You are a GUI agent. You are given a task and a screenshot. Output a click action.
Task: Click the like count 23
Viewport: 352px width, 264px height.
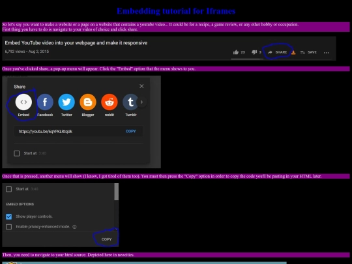(242, 52)
